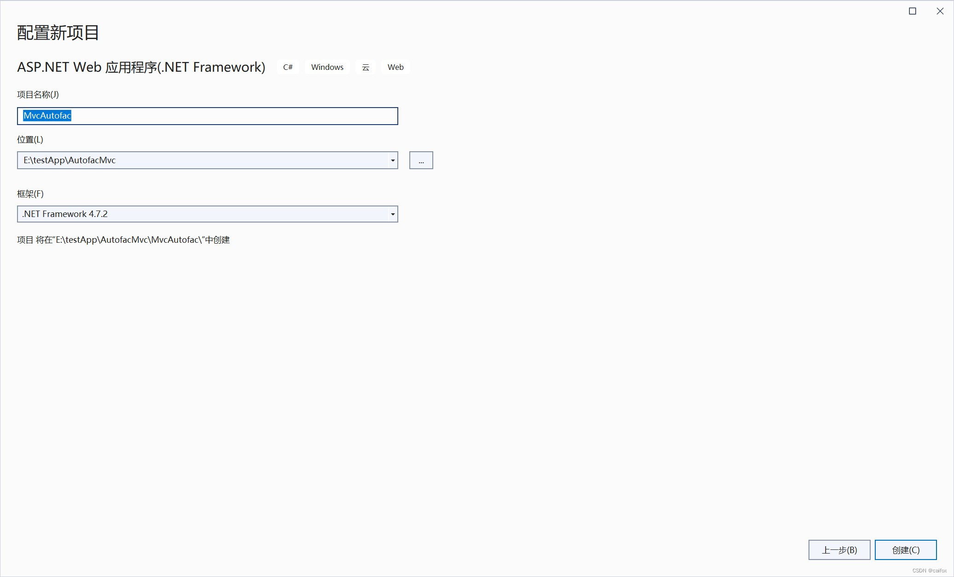Close the configure new project dialog
Viewport: 954px width, 577px height.
(x=940, y=11)
